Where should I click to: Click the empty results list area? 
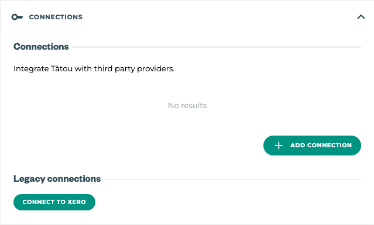(x=187, y=105)
